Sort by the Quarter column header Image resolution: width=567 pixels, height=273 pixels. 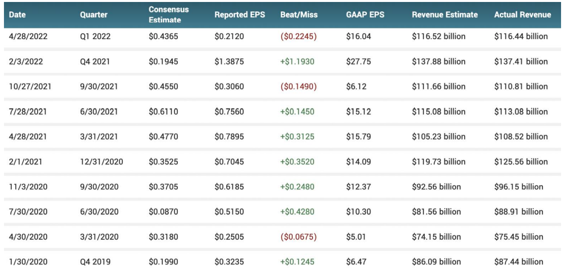coord(94,15)
